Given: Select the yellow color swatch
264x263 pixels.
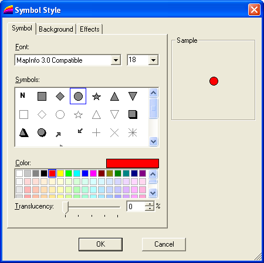Looking at the screenshot, I should click(x=60, y=173).
